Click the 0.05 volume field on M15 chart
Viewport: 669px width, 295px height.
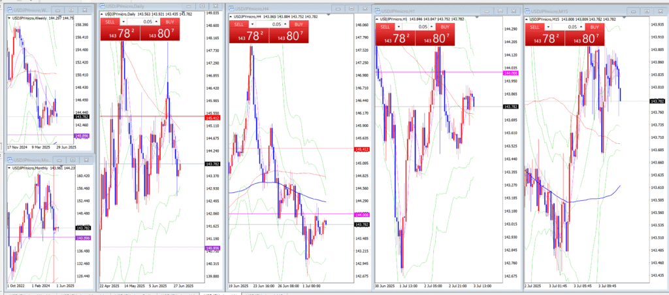point(565,26)
